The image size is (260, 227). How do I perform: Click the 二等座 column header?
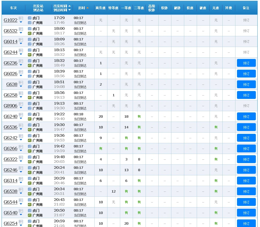[139, 8]
